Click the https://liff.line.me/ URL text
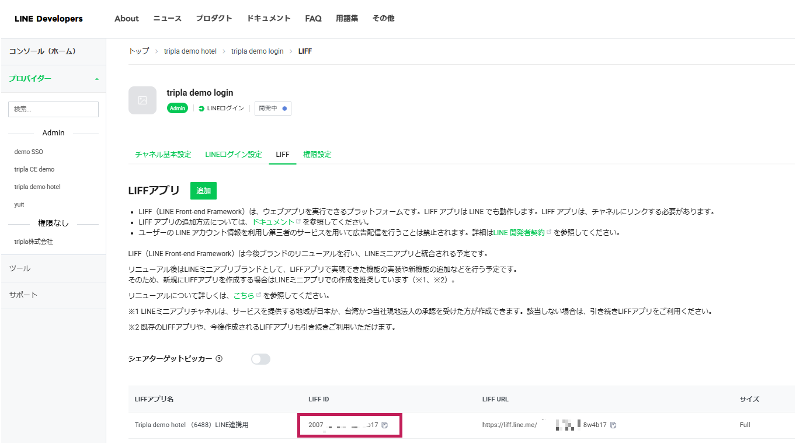 coord(509,425)
